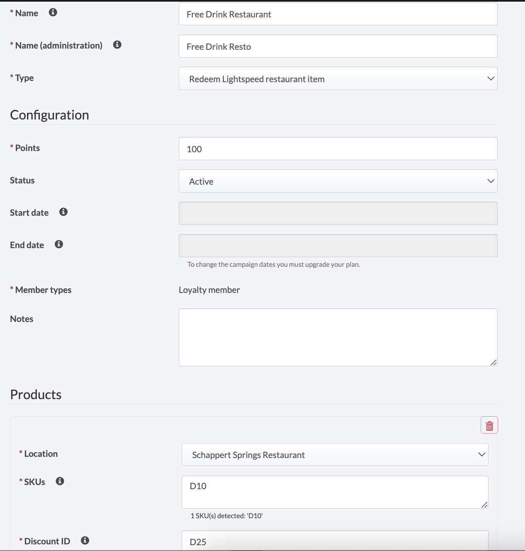The width and height of the screenshot is (525, 551).
Task: Click the End date info icon
Action: [59, 244]
